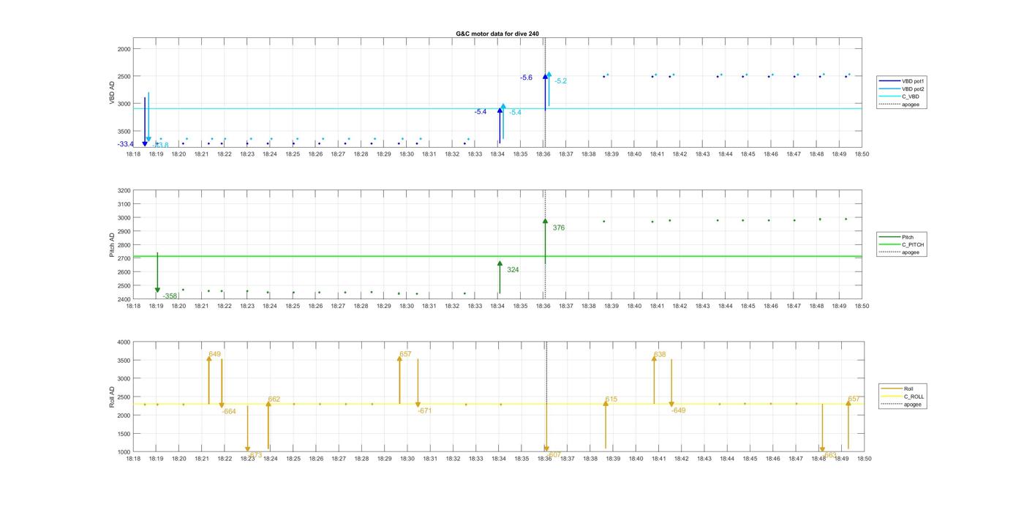
Task: Click the dark blue '-5.4' VBD label
Action: click(481, 112)
